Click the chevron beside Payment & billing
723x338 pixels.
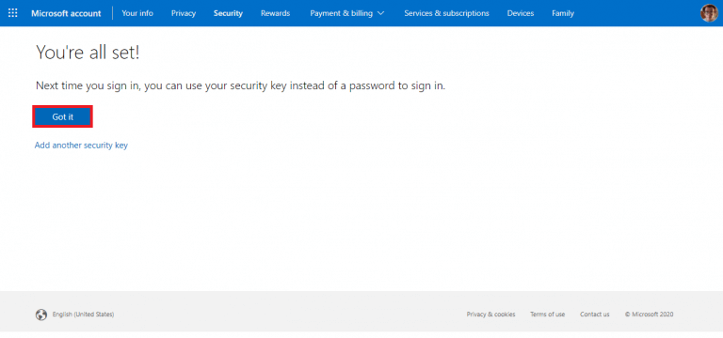[x=381, y=13]
